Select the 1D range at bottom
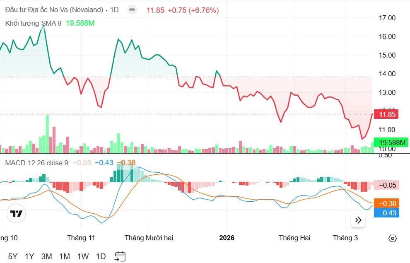The height and width of the screenshot is (263, 410). click(101, 256)
